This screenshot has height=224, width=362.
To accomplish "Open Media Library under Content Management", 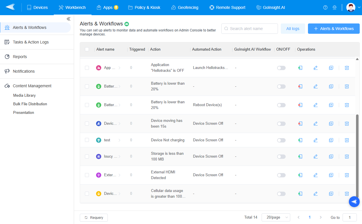I will tap(24, 95).
